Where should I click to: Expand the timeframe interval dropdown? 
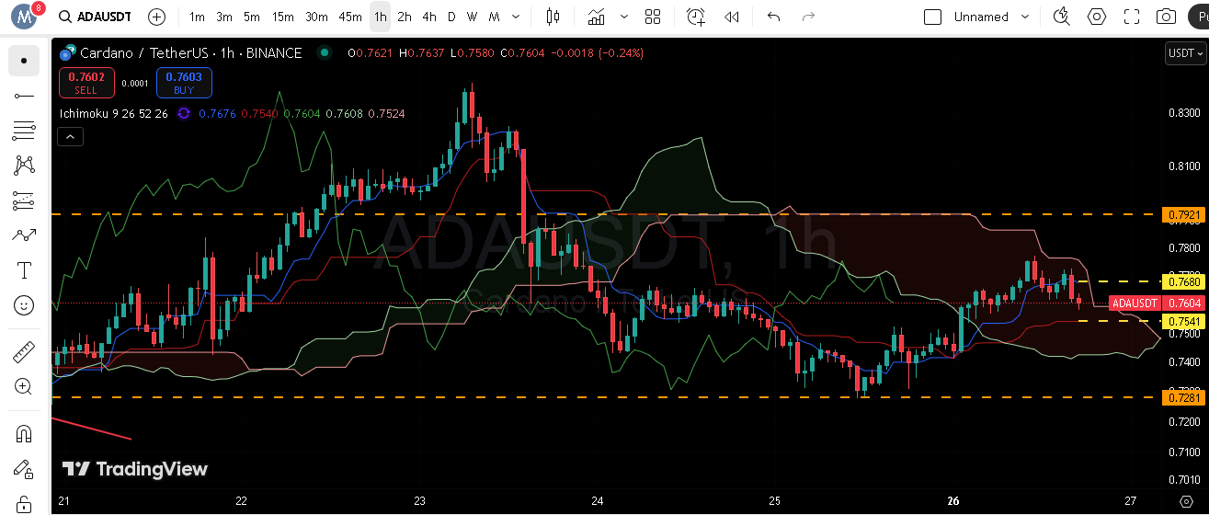click(515, 17)
